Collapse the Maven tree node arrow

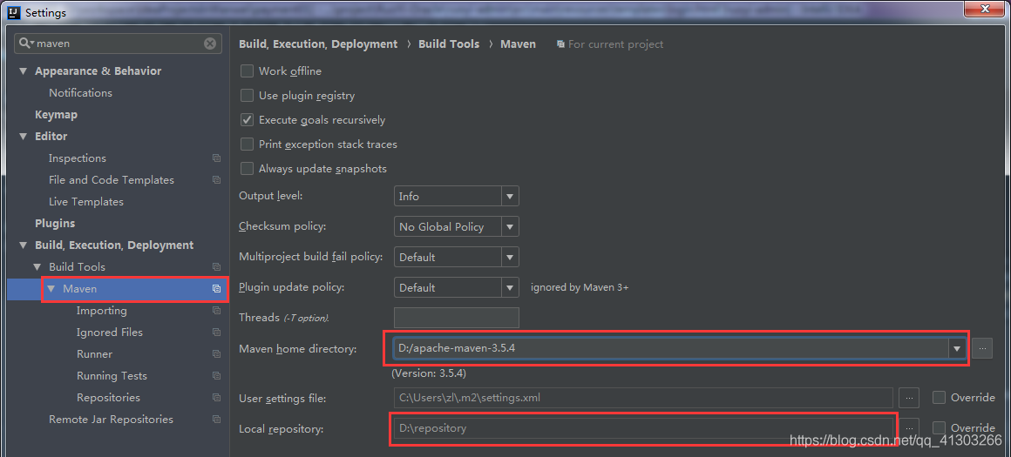coord(51,289)
